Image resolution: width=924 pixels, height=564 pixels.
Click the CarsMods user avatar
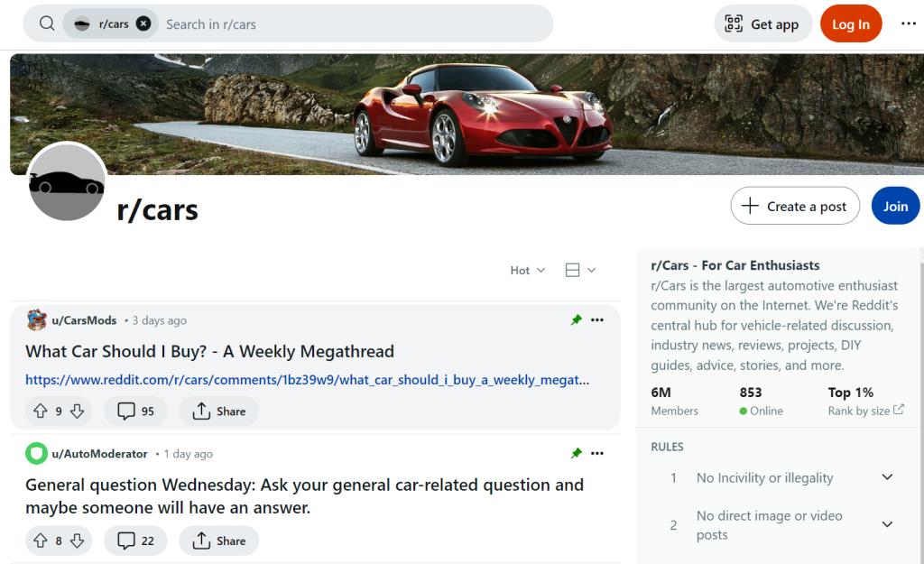point(36,320)
